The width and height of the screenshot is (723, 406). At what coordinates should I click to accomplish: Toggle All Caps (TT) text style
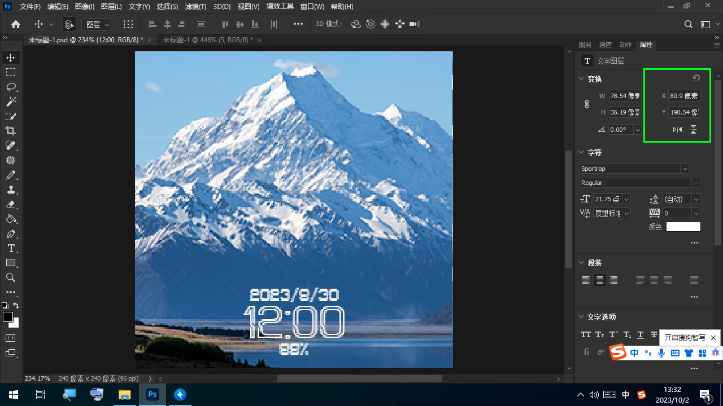pyautogui.click(x=586, y=334)
